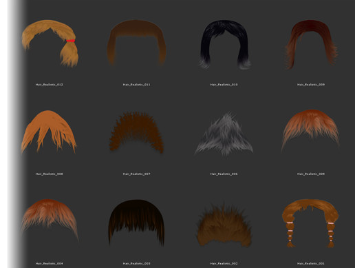Click the Hair_Realistic_003 label
Image resolution: width=355 pixels, height=268 pixels.
(136, 263)
